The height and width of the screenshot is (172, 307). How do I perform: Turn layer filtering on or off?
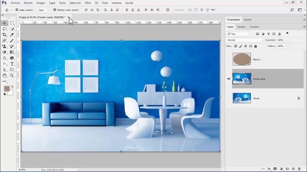click(287, 33)
